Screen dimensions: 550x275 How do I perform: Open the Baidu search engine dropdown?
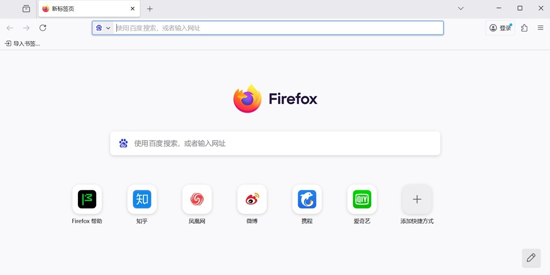[x=104, y=28]
